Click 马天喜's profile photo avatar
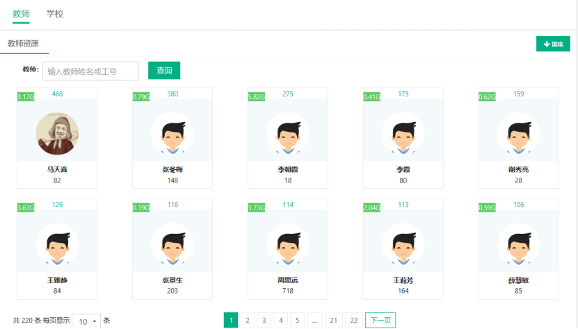The width and height of the screenshot is (578, 329). pos(57,133)
